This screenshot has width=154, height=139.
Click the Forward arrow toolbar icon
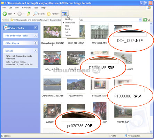[20, 14]
